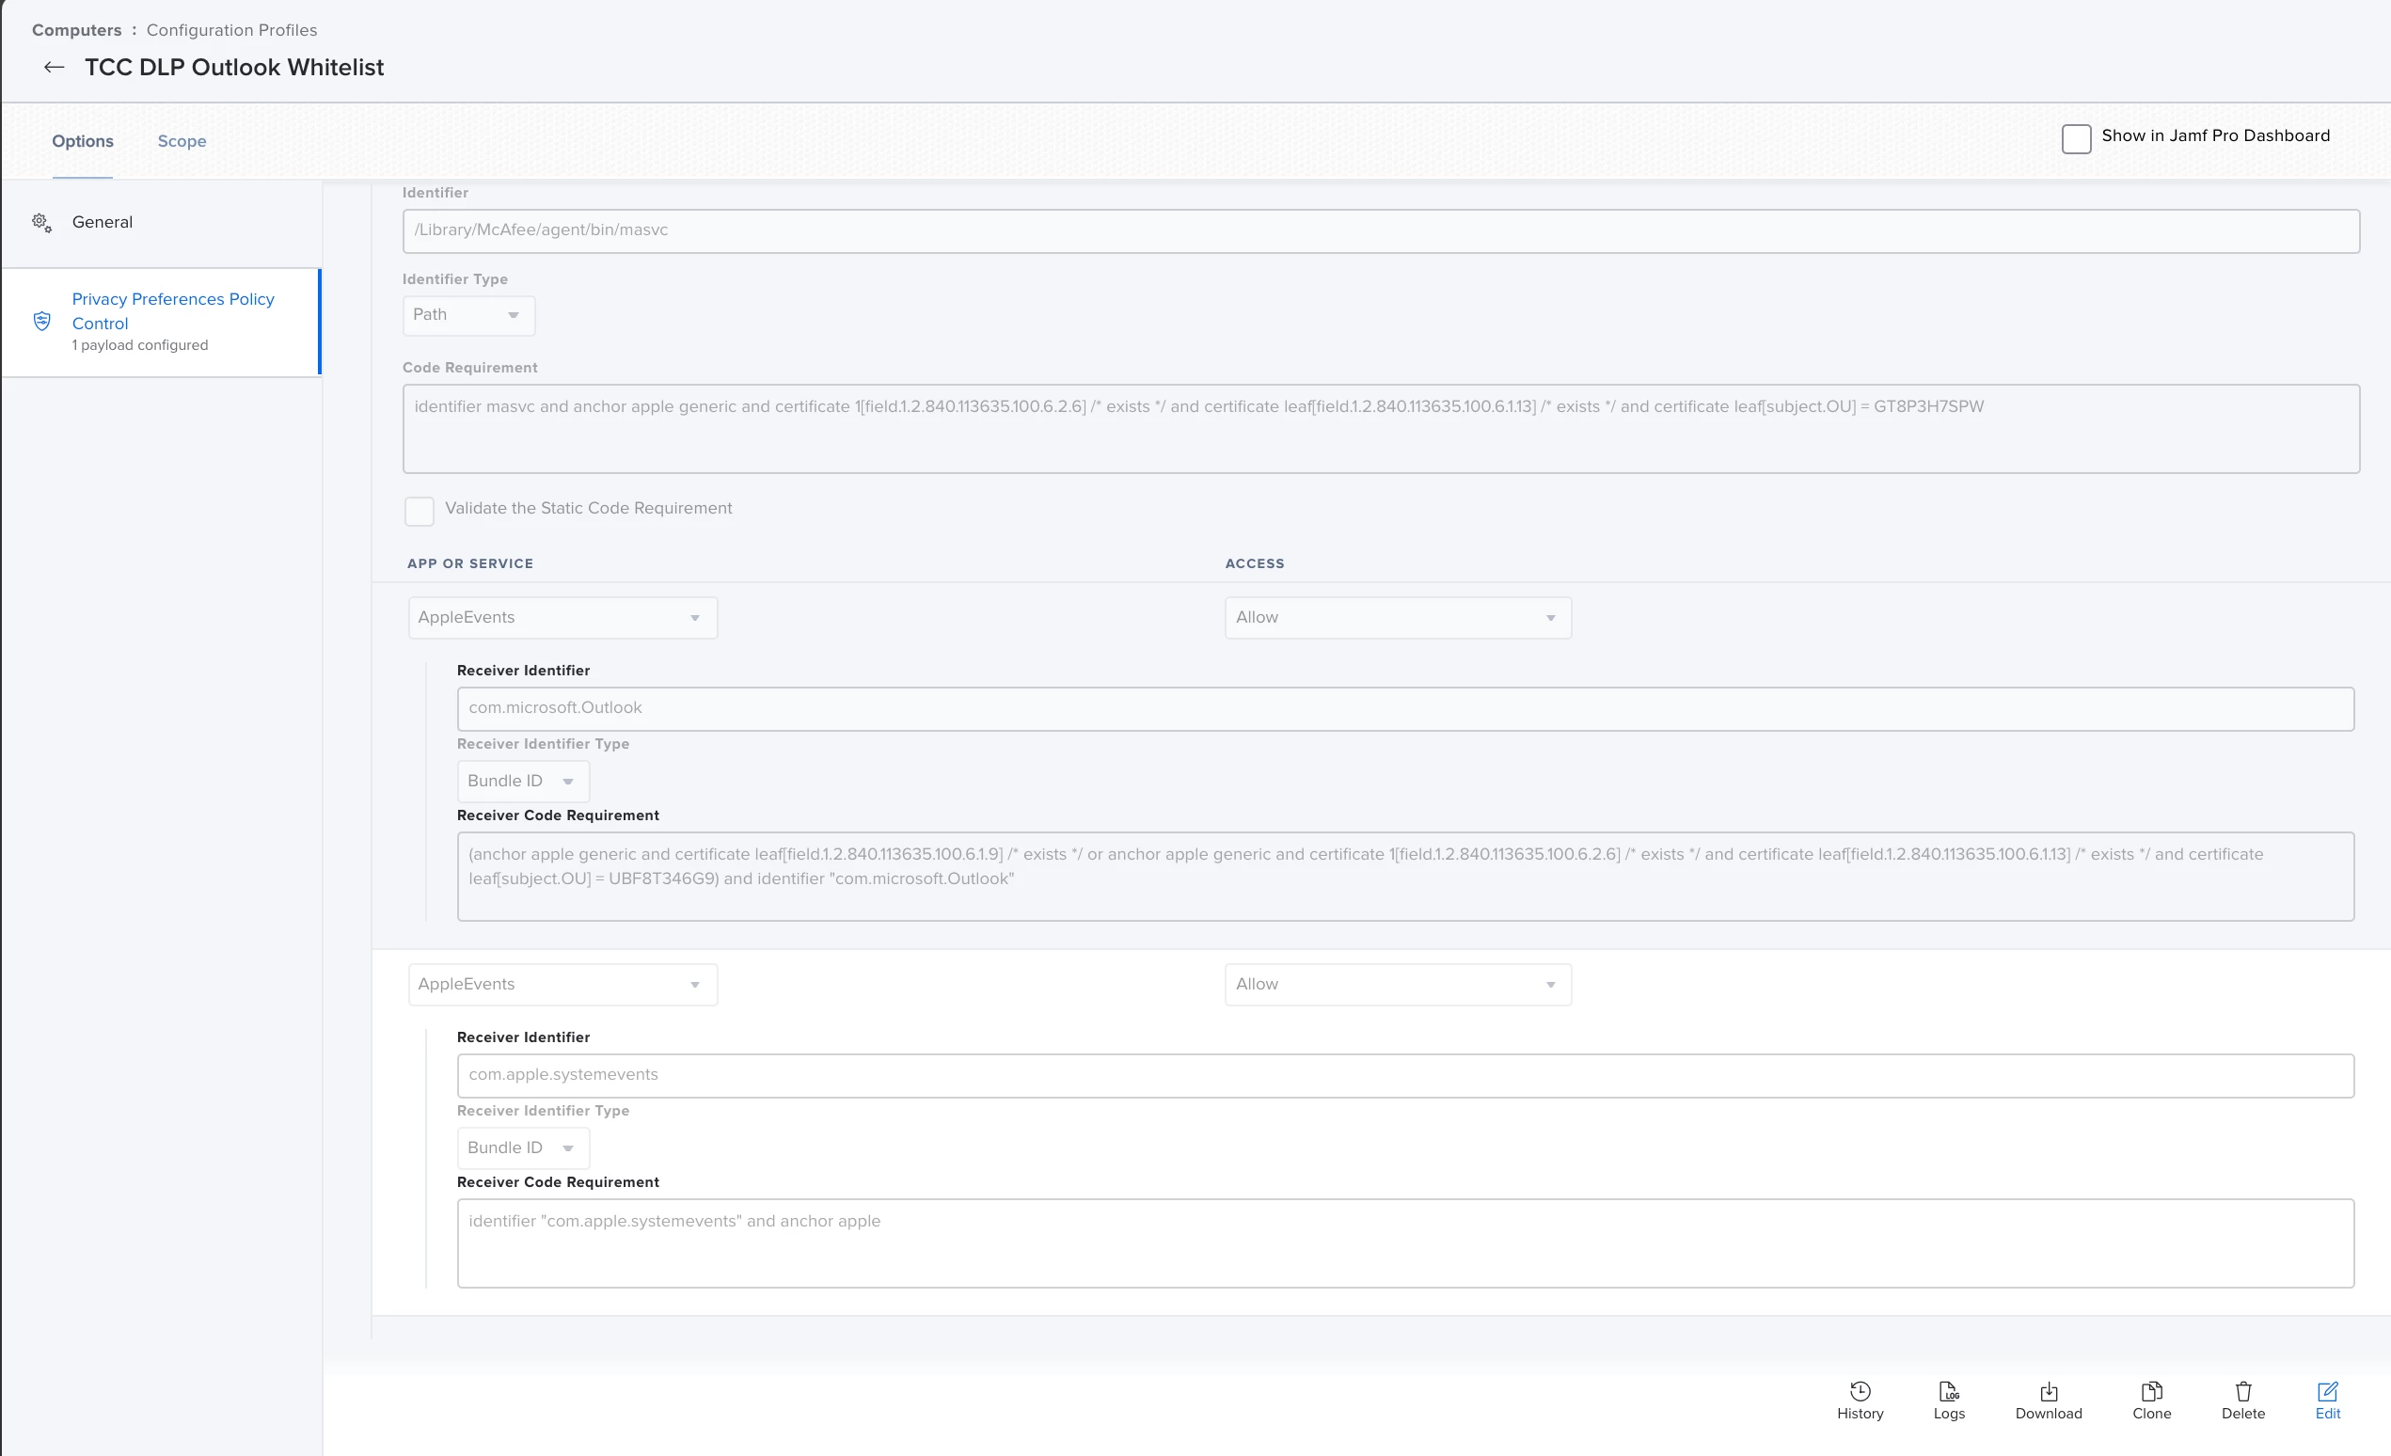The width and height of the screenshot is (2391, 1456).
Task: Click the Download icon
Action: [x=2049, y=1391]
